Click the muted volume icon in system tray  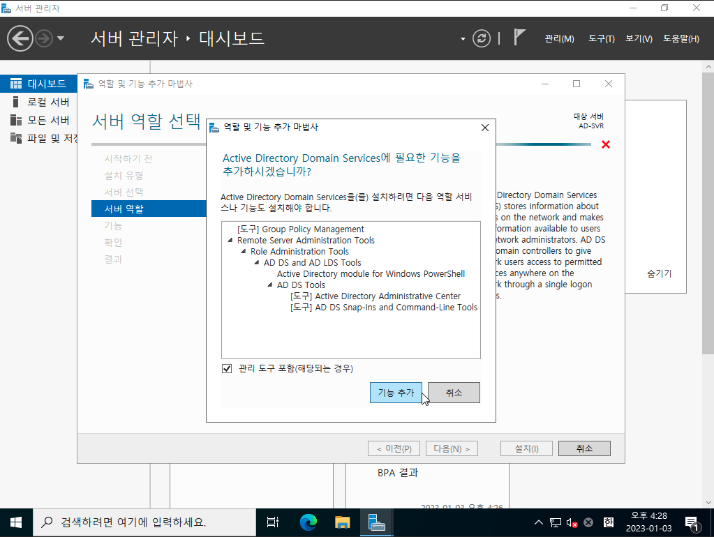(x=572, y=522)
